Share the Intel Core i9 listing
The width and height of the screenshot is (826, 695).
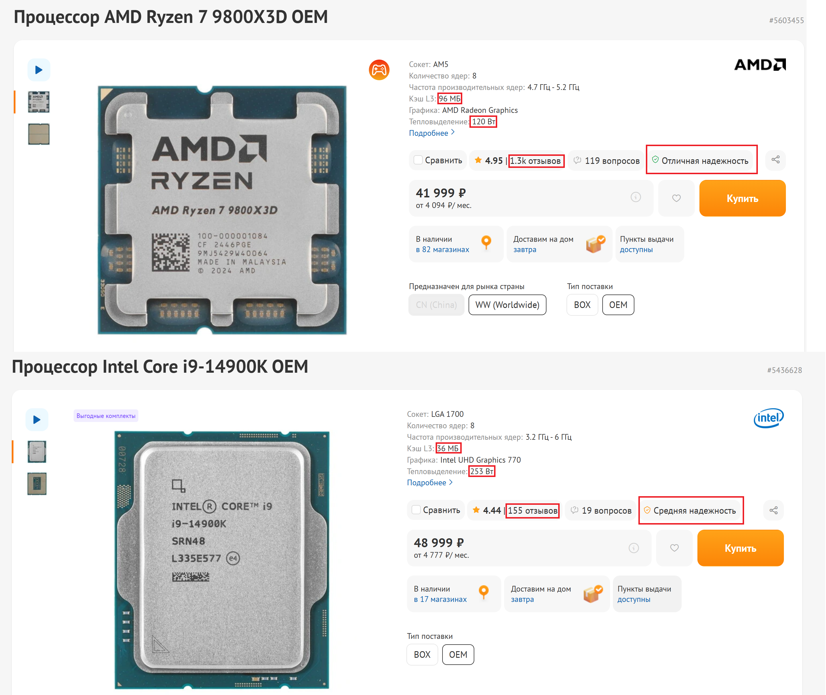(x=773, y=511)
